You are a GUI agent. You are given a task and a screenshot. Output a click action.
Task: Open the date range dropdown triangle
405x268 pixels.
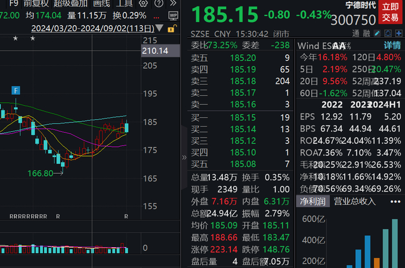(x=159, y=28)
